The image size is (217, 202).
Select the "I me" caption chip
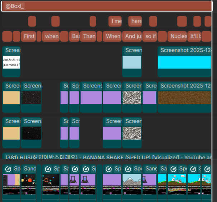(115, 22)
